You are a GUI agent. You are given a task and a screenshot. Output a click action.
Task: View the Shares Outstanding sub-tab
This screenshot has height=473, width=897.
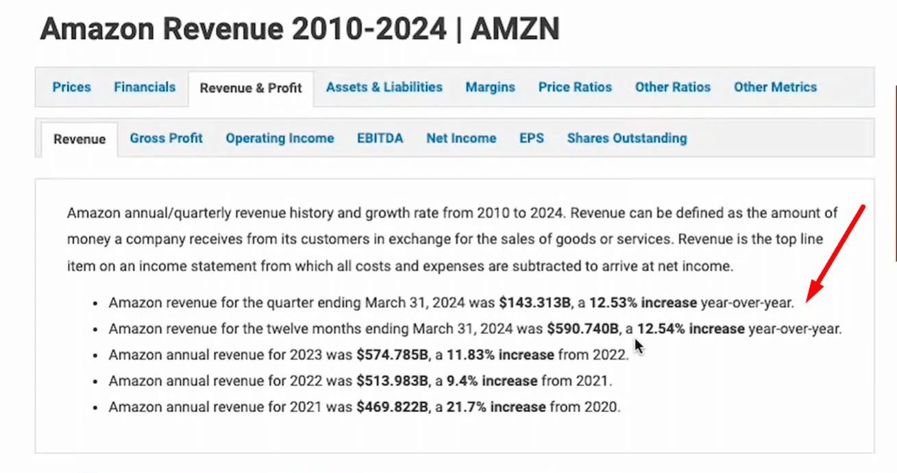tap(626, 138)
